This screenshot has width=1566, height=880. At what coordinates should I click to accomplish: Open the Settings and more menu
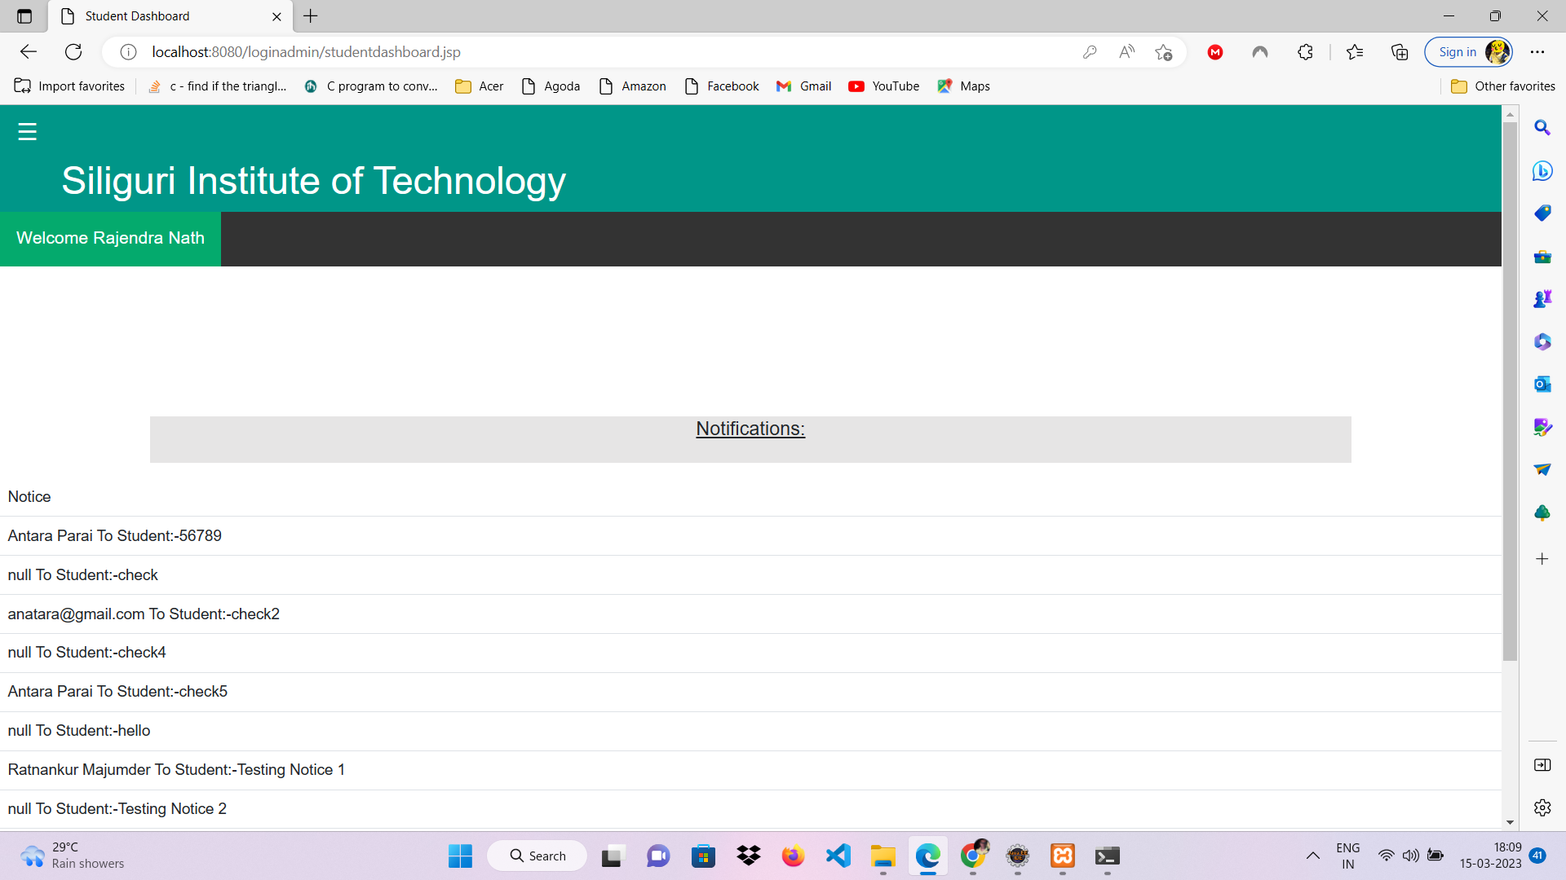pyautogui.click(x=1539, y=51)
